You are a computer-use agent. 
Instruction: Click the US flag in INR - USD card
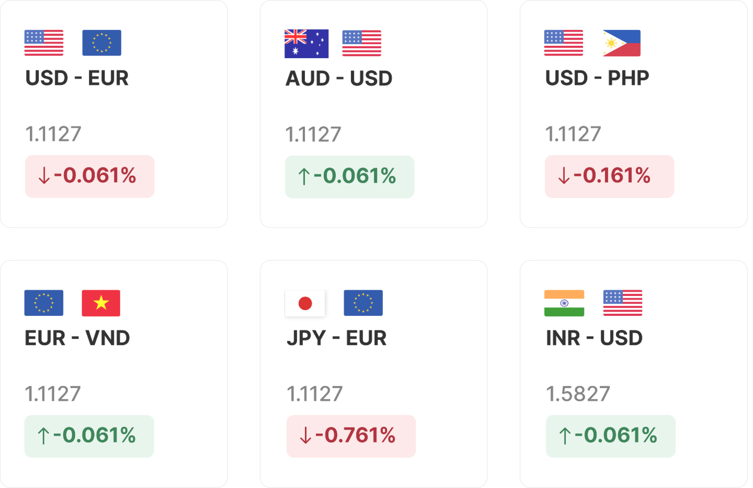click(x=623, y=303)
